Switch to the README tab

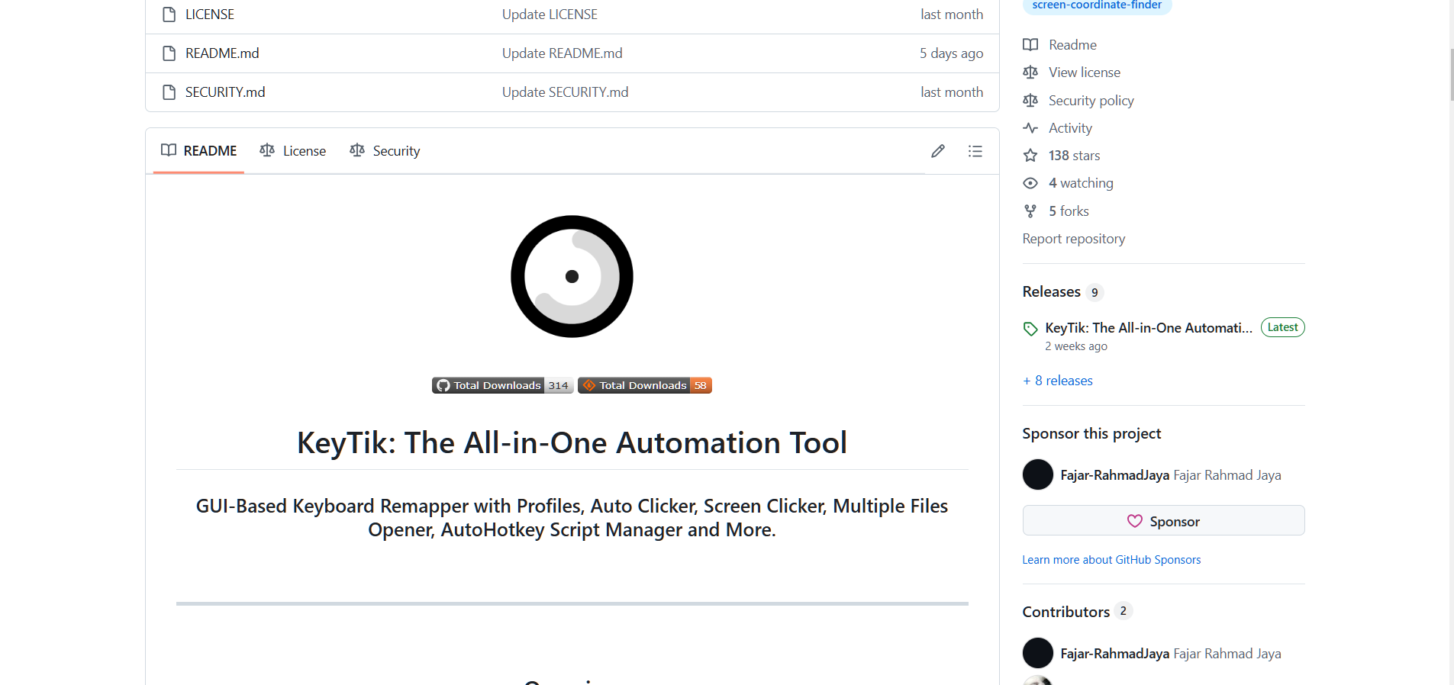tap(198, 151)
